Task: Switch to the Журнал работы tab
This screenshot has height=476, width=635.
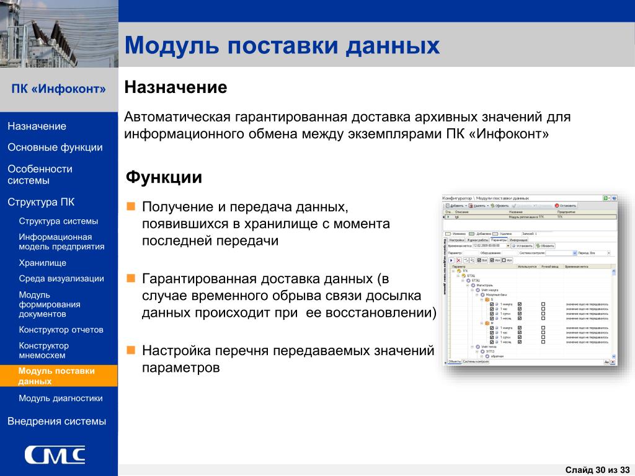Action: pyautogui.click(x=477, y=240)
